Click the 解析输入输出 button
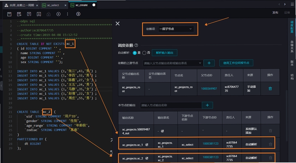Image resolution: width=296 pixels, height=163 pixels. tap(164, 53)
